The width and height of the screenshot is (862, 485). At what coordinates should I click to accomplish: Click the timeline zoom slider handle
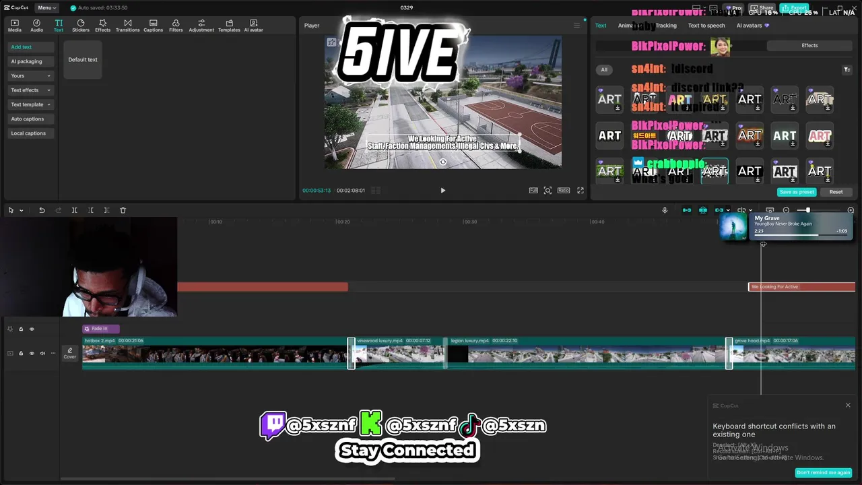(x=808, y=210)
